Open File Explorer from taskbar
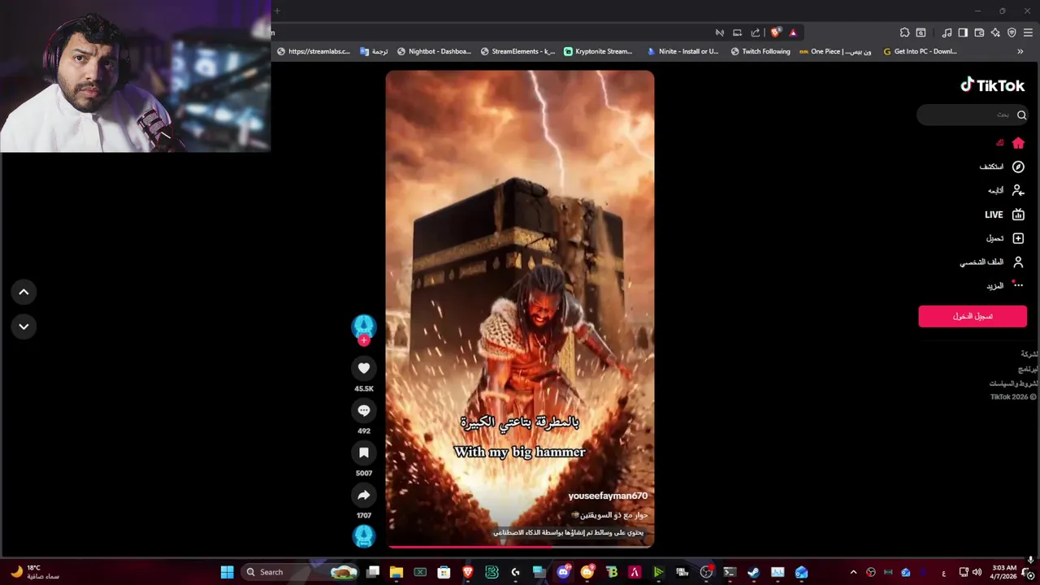This screenshot has height=585, width=1040. click(x=396, y=572)
